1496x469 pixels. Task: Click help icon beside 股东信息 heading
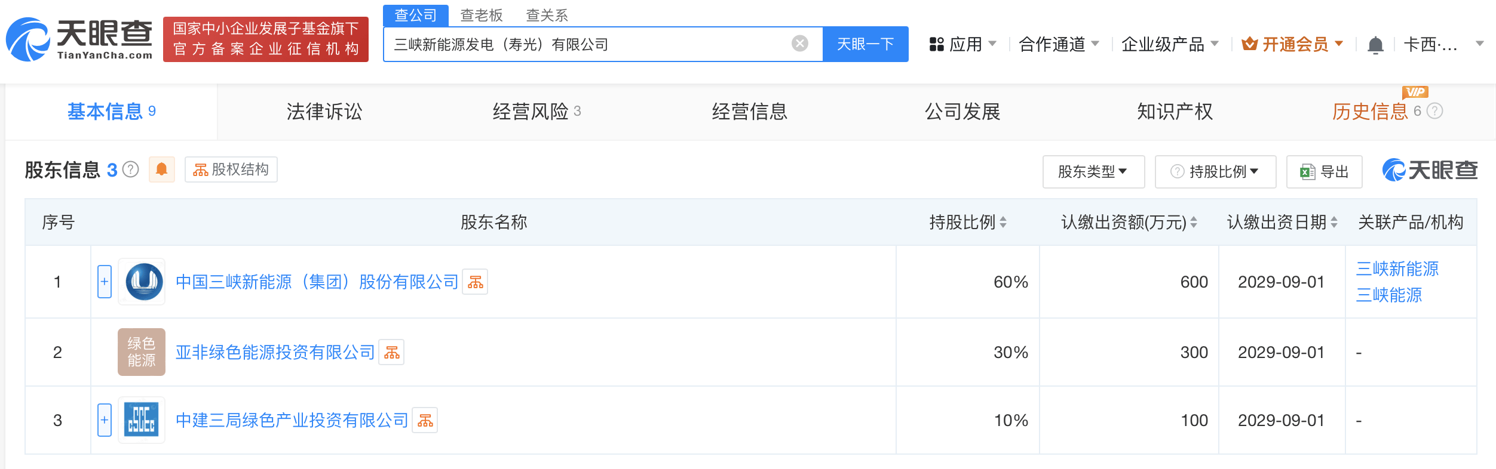pyautogui.click(x=131, y=170)
